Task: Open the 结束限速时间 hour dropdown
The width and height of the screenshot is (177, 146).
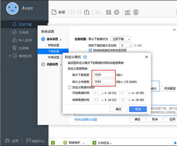Action: (x=98, y=100)
